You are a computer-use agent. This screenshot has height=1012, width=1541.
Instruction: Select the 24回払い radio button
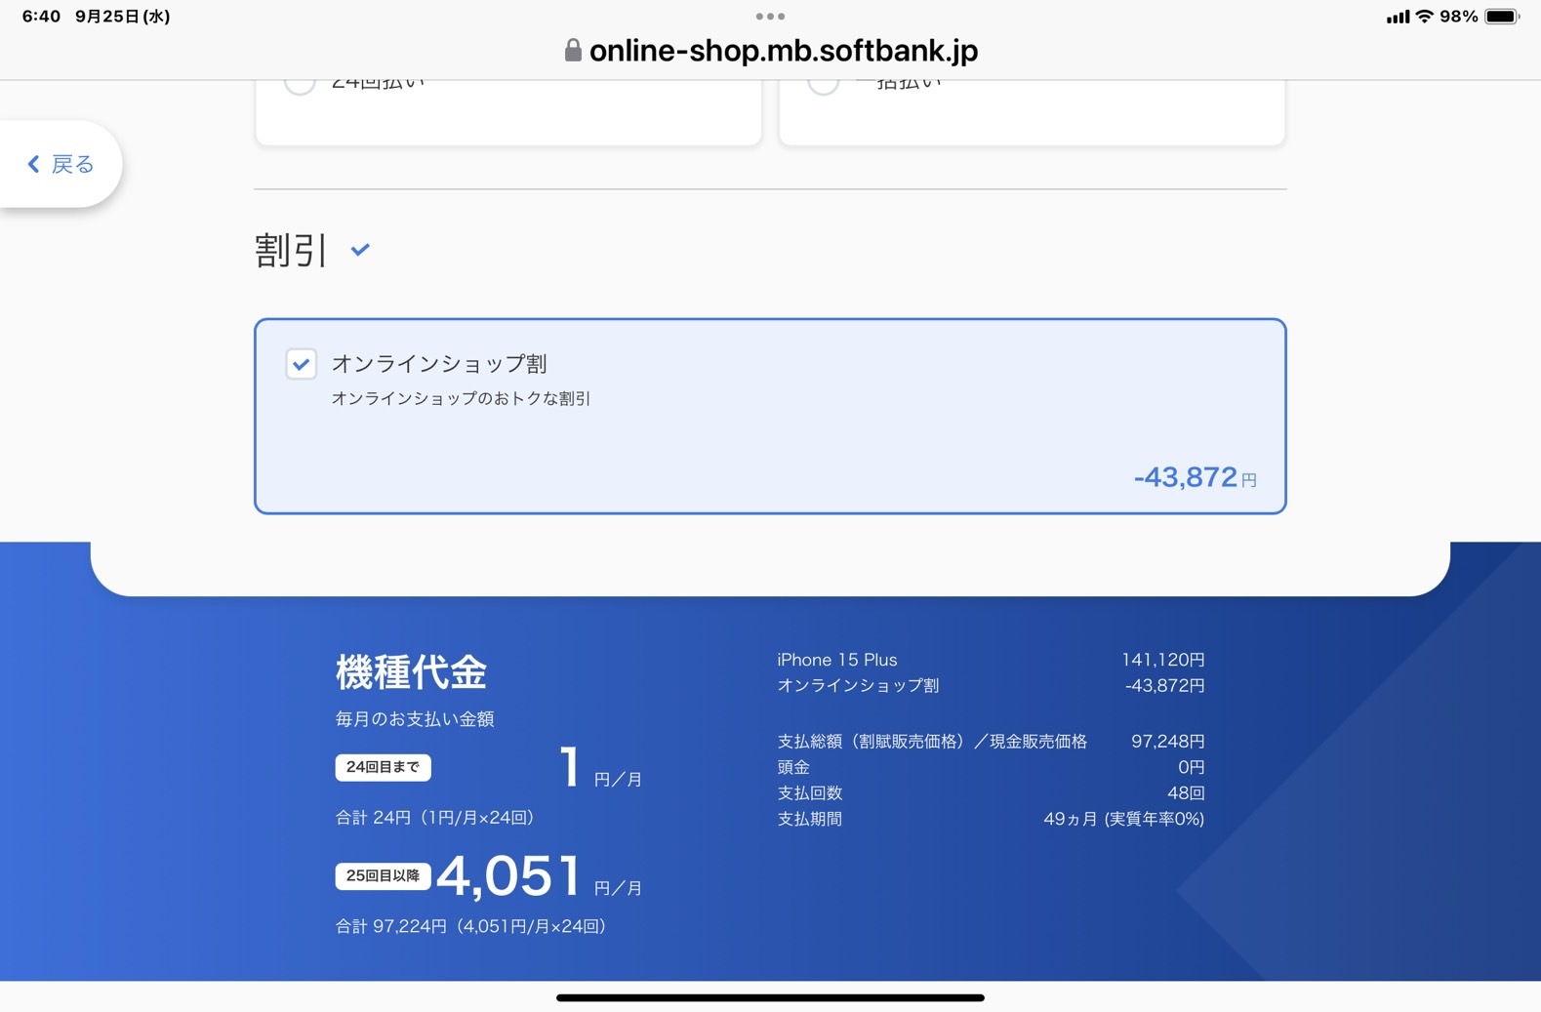click(x=300, y=83)
